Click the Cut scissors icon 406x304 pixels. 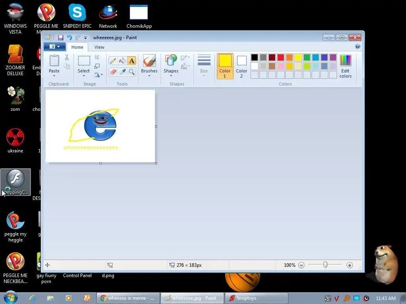coord(67,57)
